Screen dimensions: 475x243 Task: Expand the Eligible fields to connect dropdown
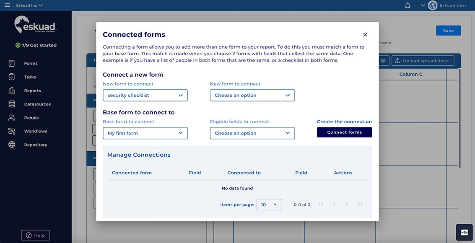tap(252, 133)
